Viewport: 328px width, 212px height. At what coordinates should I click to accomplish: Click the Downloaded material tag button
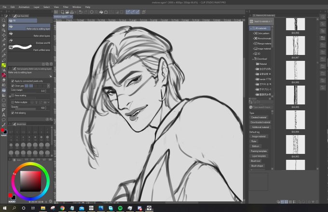(x=260, y=122)
